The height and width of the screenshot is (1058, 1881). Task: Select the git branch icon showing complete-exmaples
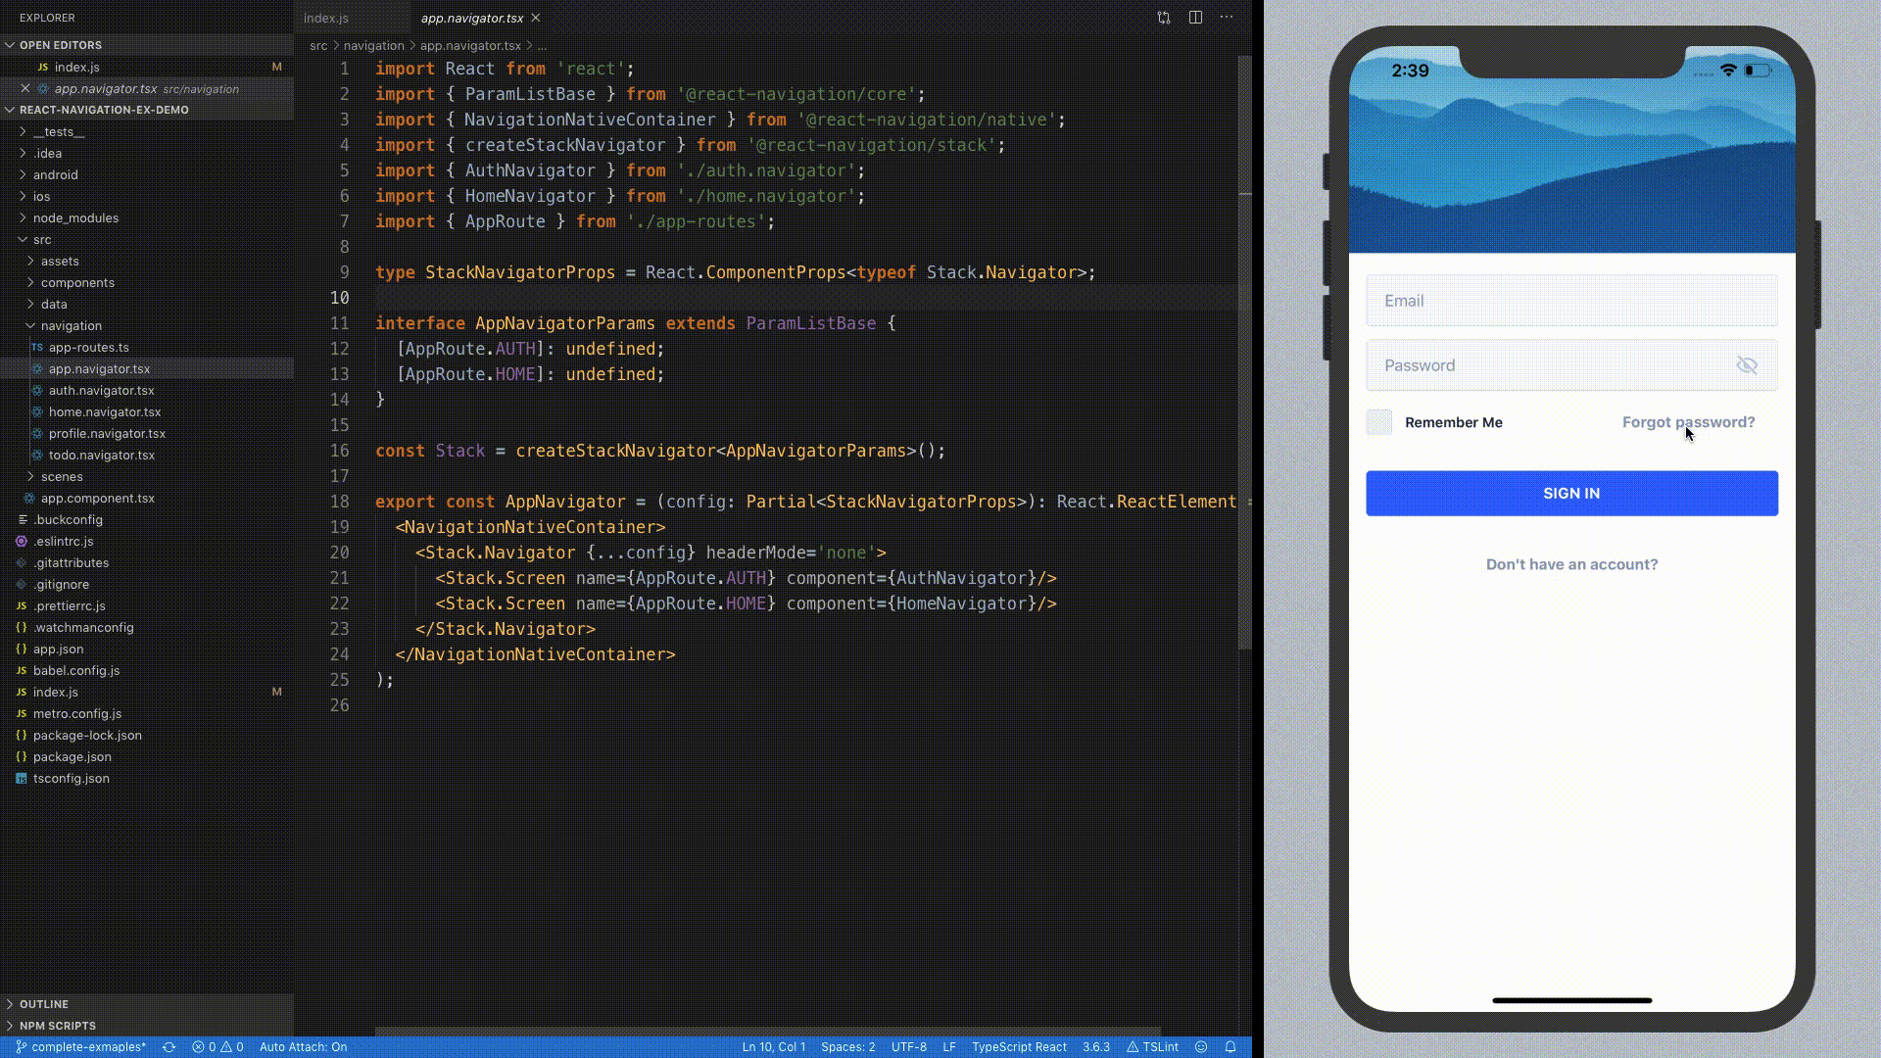point(78,1046)
